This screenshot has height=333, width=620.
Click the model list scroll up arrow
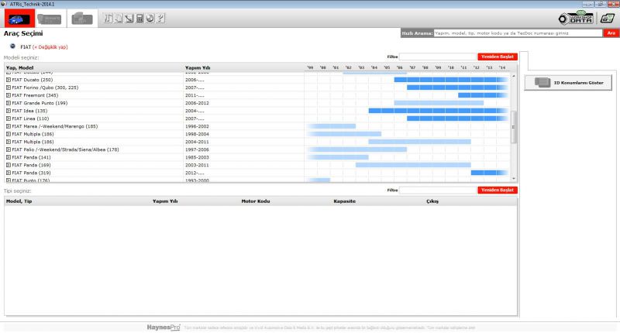[x=514, y=76]
